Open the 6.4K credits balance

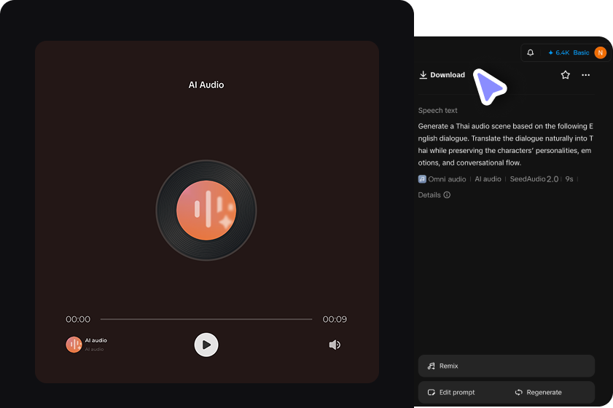pyautogui.click(x=558, y=52)
